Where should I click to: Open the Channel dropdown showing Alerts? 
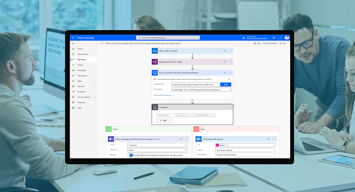click(157, 150)
